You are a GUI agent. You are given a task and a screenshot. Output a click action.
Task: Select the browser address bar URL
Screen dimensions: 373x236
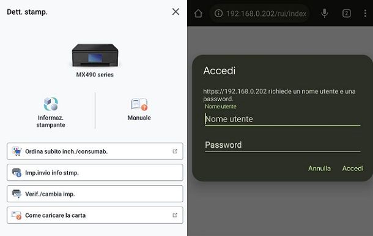click(266, 13)
